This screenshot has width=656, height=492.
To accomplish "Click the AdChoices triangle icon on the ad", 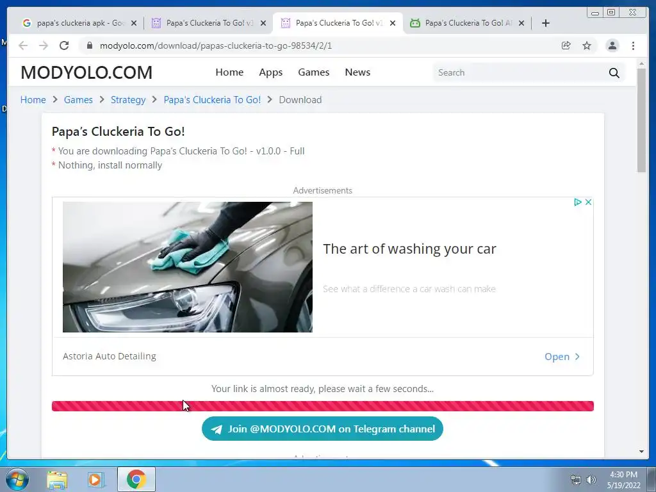I will tap(578, 202).
